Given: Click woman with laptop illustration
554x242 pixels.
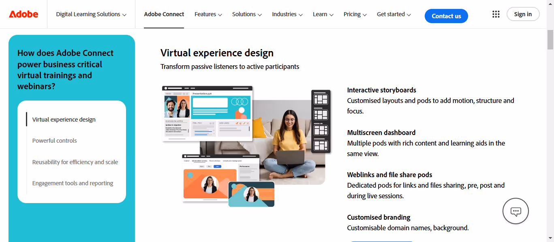Looking at the screenshot, I should click(x=289, y=142).
